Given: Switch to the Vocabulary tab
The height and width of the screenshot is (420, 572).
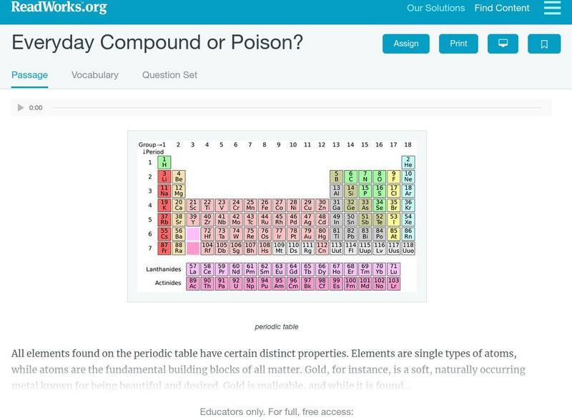Looking at the screenshot, I should 95,75.
